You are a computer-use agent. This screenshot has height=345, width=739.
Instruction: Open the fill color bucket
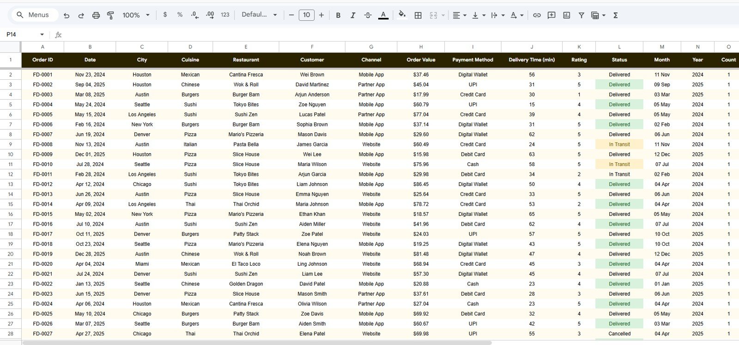402,15
